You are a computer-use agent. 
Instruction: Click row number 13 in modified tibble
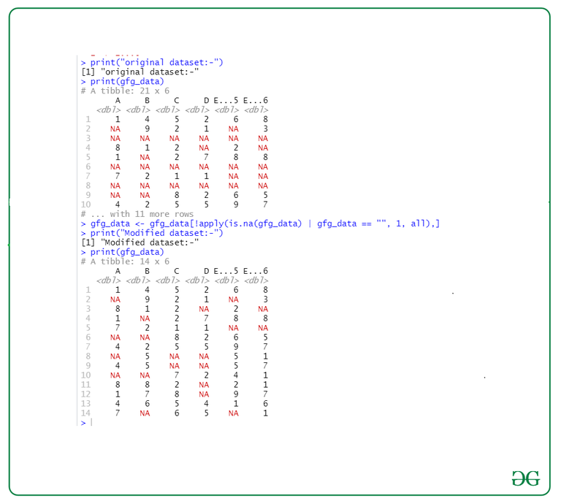coord(86,403)
